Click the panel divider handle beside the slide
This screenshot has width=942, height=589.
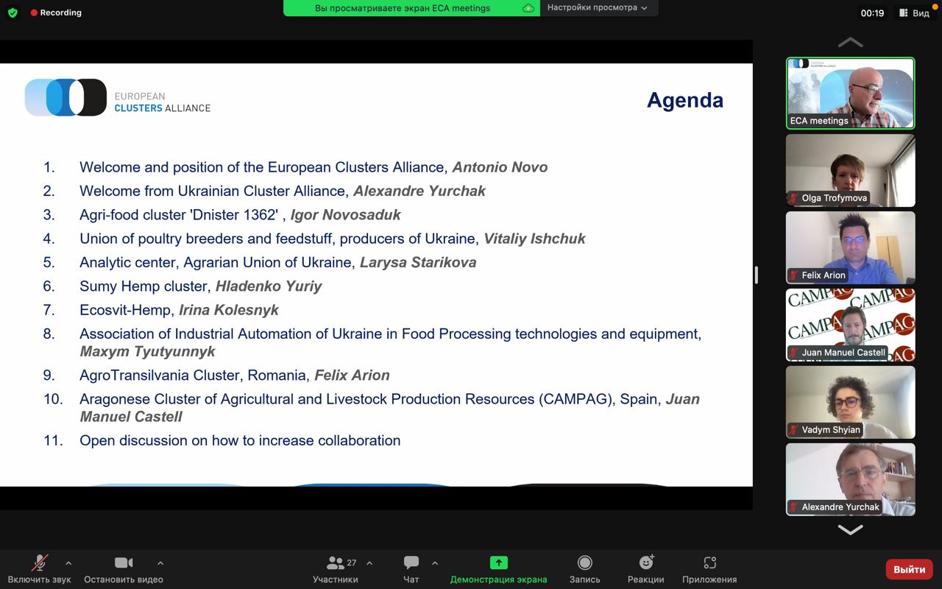pyautogui.click(x=757, y=275)
